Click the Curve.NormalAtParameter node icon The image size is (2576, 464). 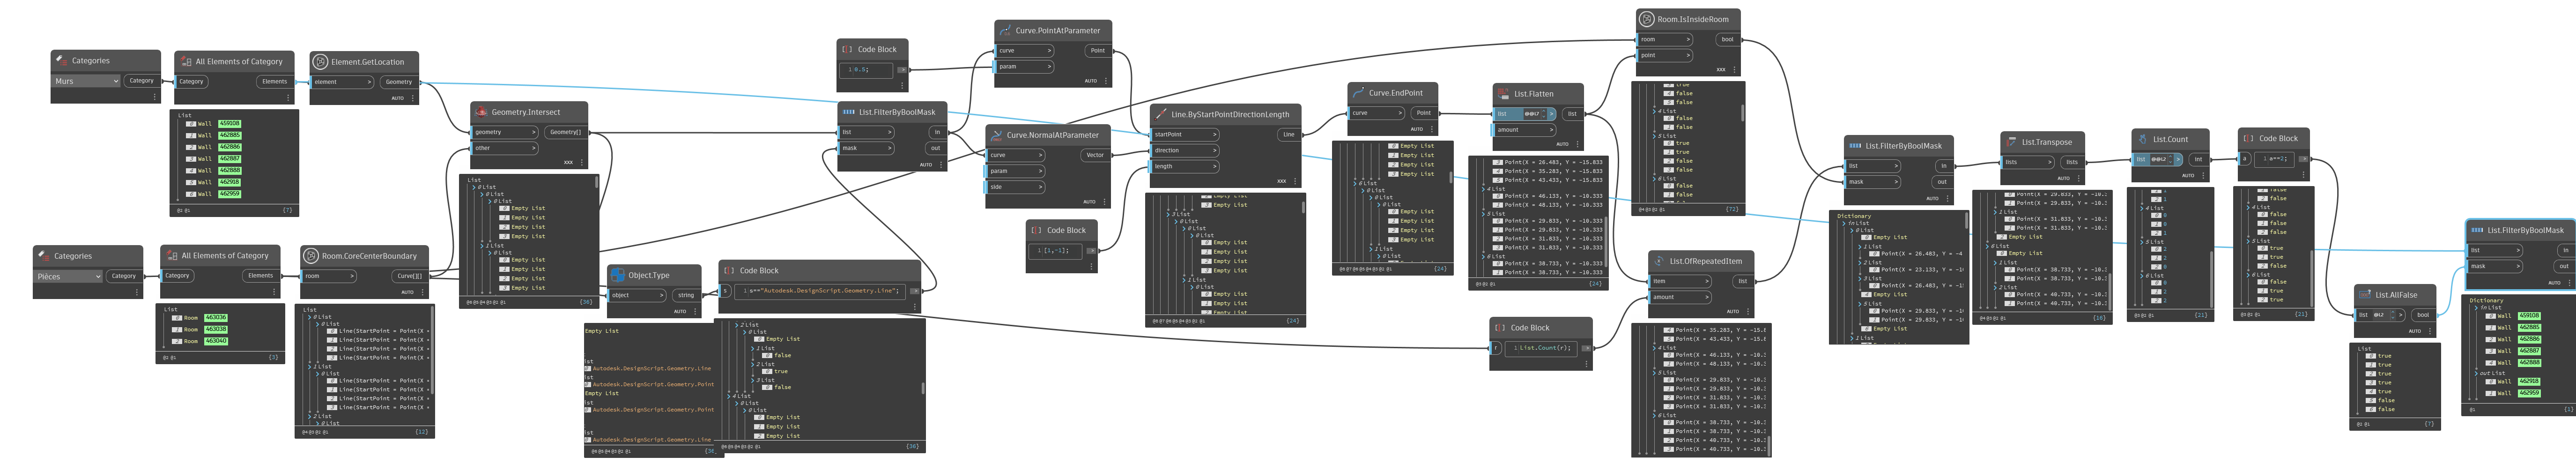point(996,135)
